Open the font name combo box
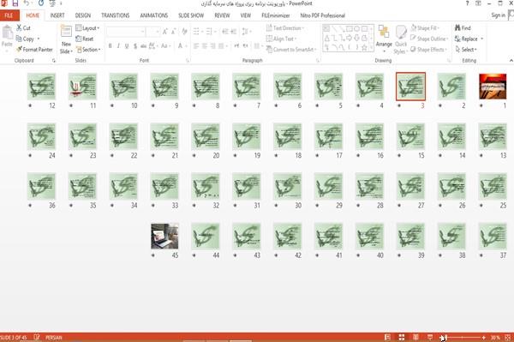The height and width of the screenshot is (342, 514). coord(126,32)
